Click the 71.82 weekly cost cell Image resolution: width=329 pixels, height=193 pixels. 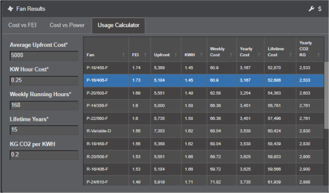222,181
